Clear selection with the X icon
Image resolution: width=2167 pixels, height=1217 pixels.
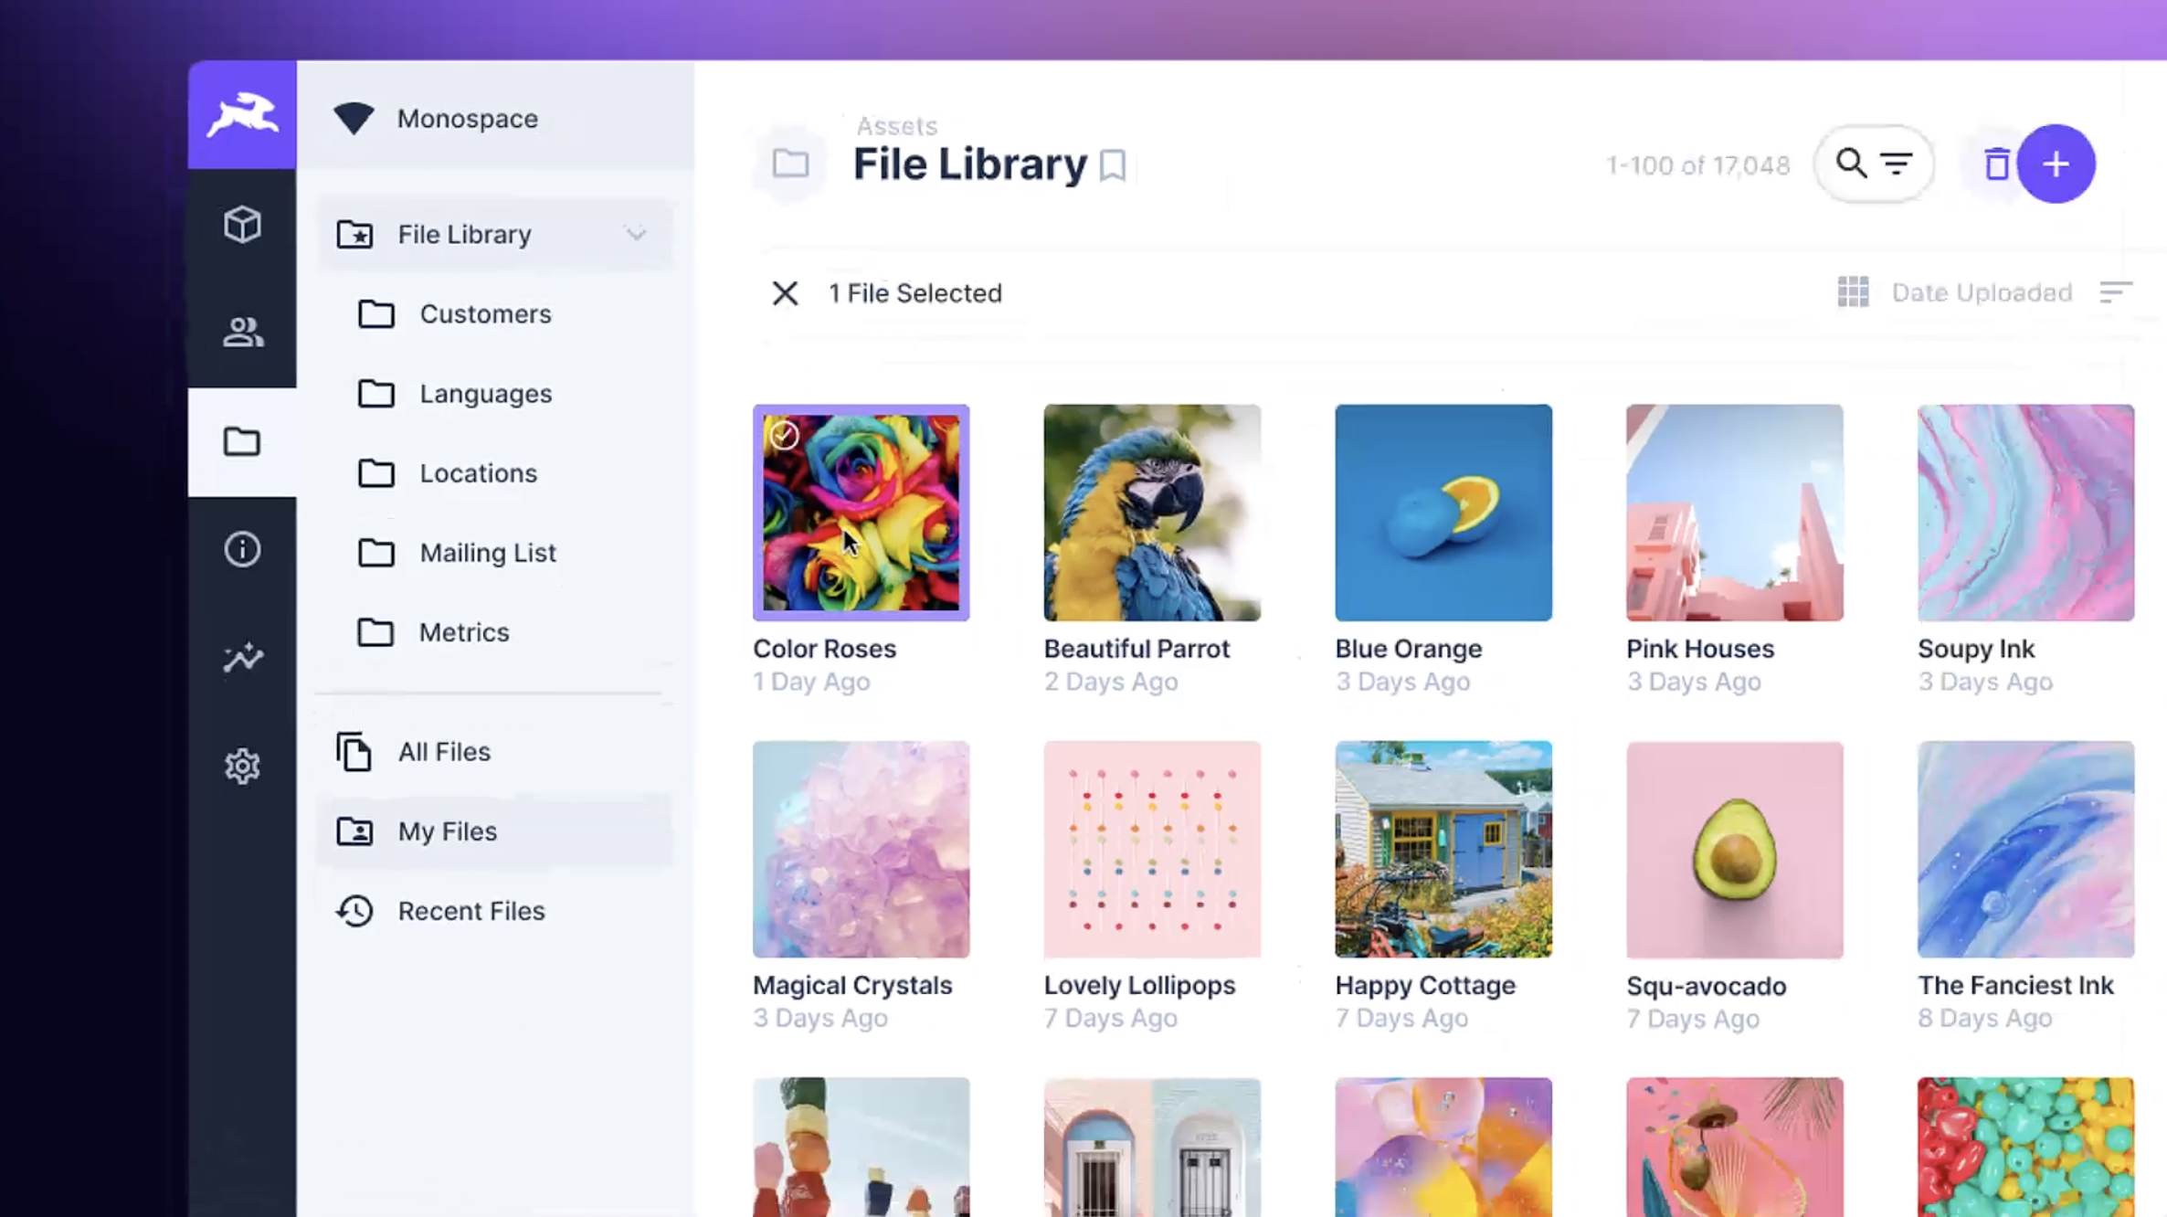(785, 293)
